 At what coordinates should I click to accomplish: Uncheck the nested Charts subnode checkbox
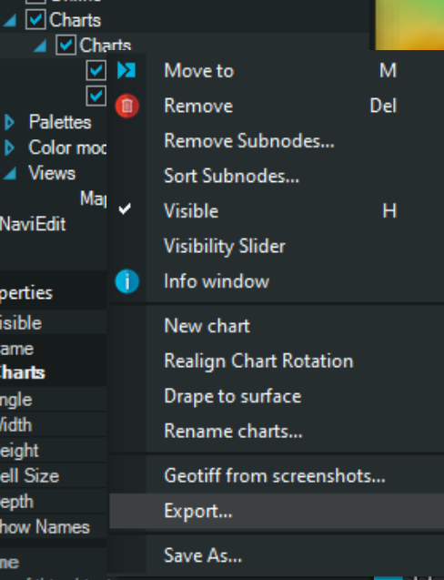coord(66,45)
